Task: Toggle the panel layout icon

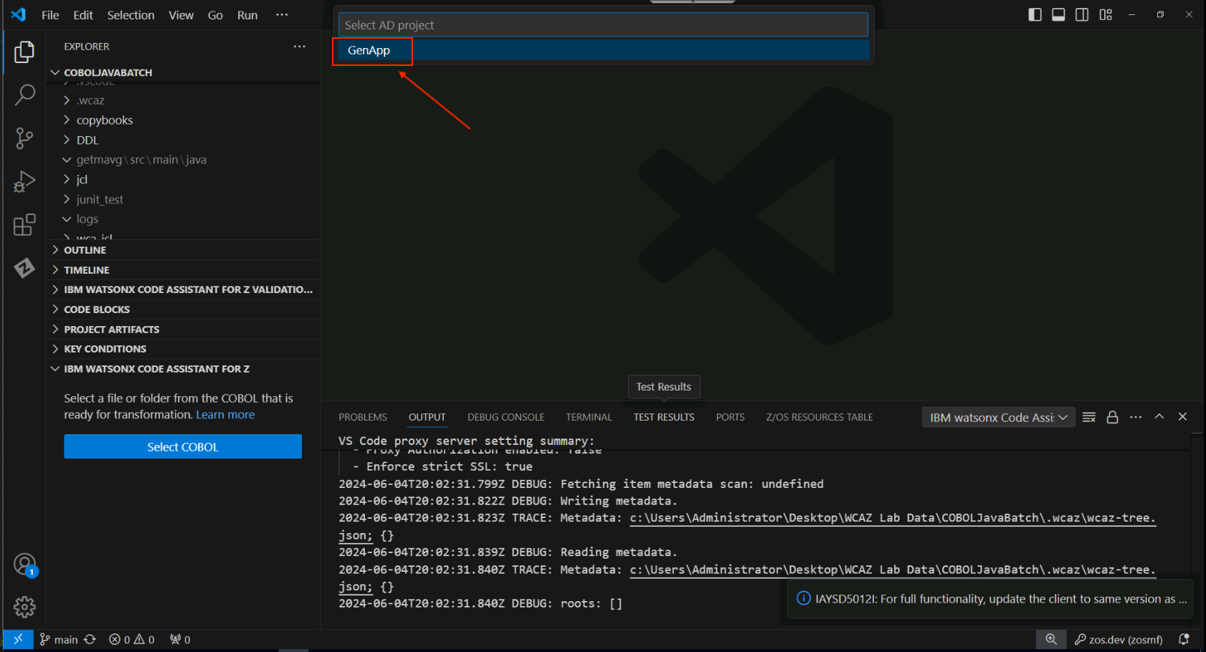Action: (x=1058, y=14)
